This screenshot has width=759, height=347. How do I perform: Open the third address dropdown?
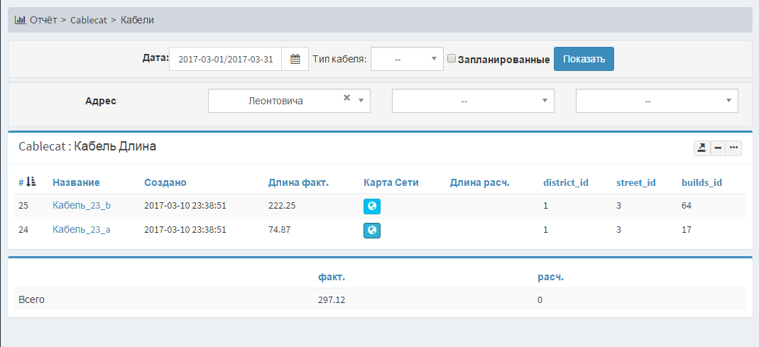pyautogui.click(x=656, y=101)
